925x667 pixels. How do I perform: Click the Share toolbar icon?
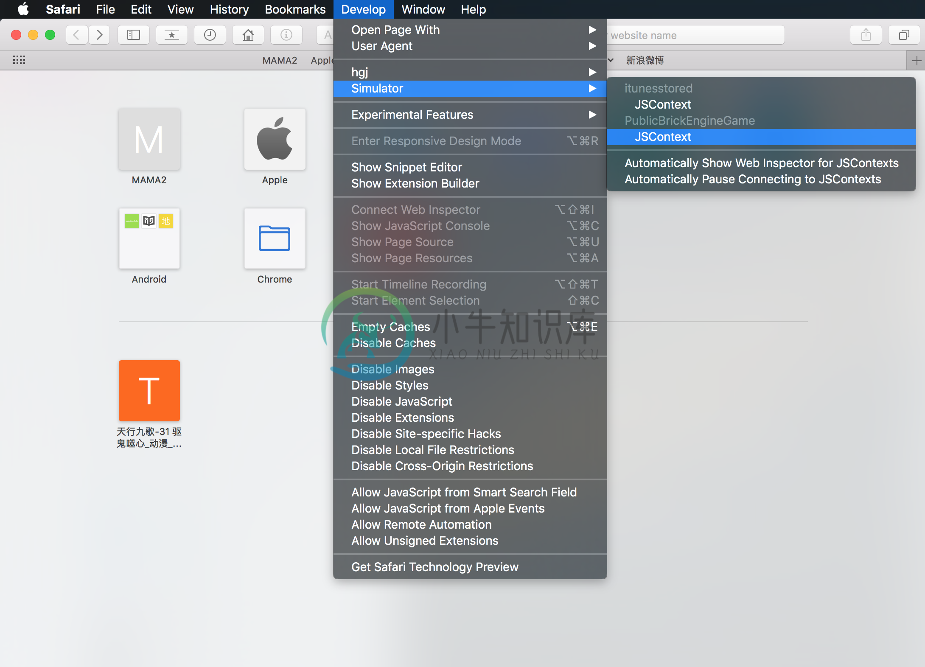click(866, 35)
